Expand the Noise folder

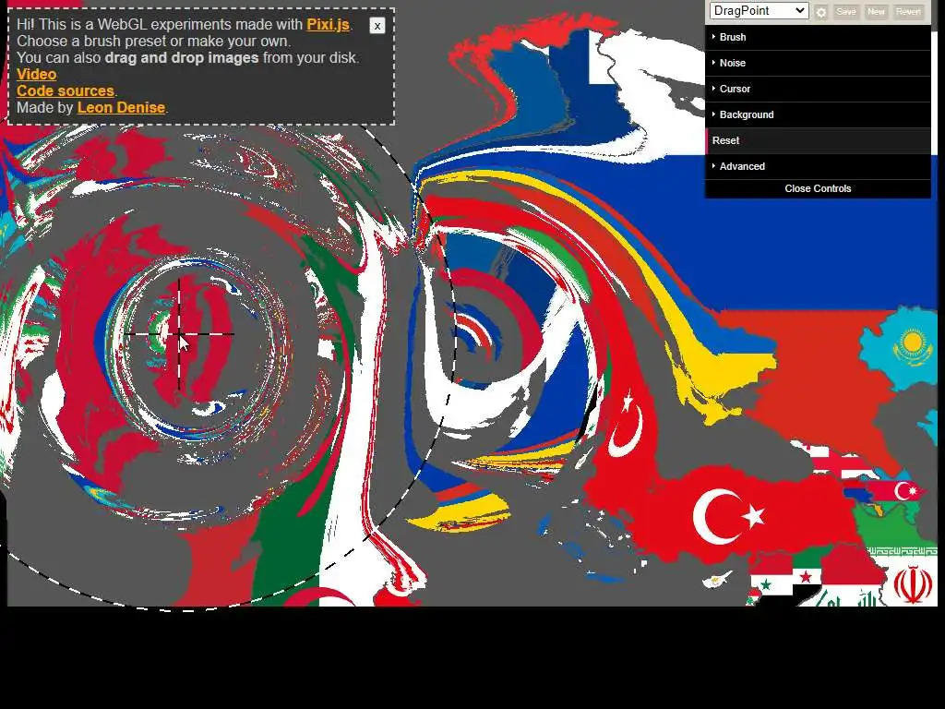(818, 64)
